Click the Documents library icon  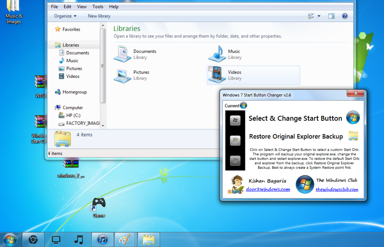(123, 54)
